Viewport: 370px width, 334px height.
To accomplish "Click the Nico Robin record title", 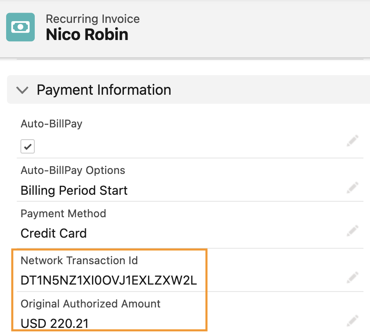I will coord(87,35).
